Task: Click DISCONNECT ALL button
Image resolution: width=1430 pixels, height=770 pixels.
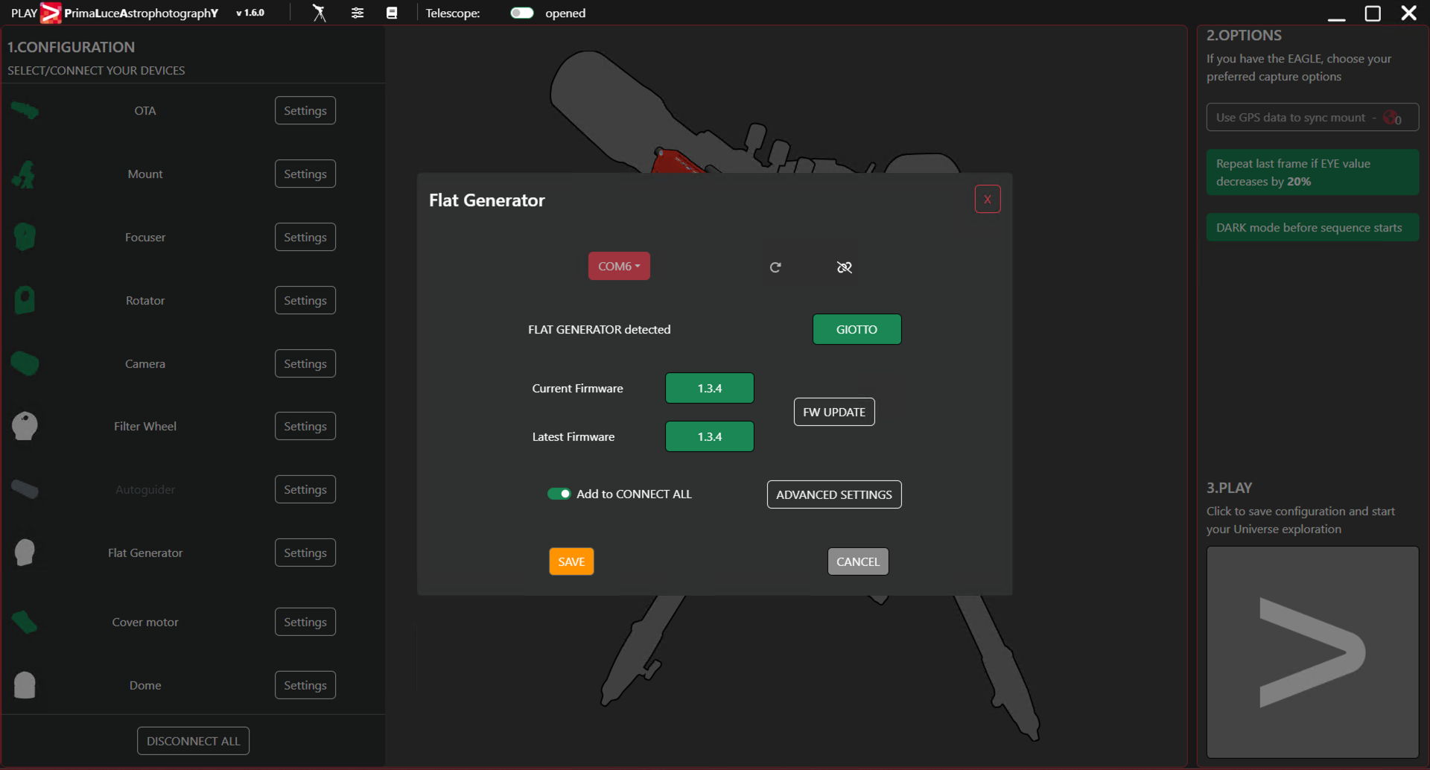Action: (193, 741)
